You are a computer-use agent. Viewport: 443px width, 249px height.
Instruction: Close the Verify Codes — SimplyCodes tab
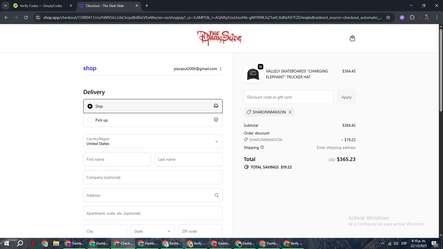(x=71, y=6)
